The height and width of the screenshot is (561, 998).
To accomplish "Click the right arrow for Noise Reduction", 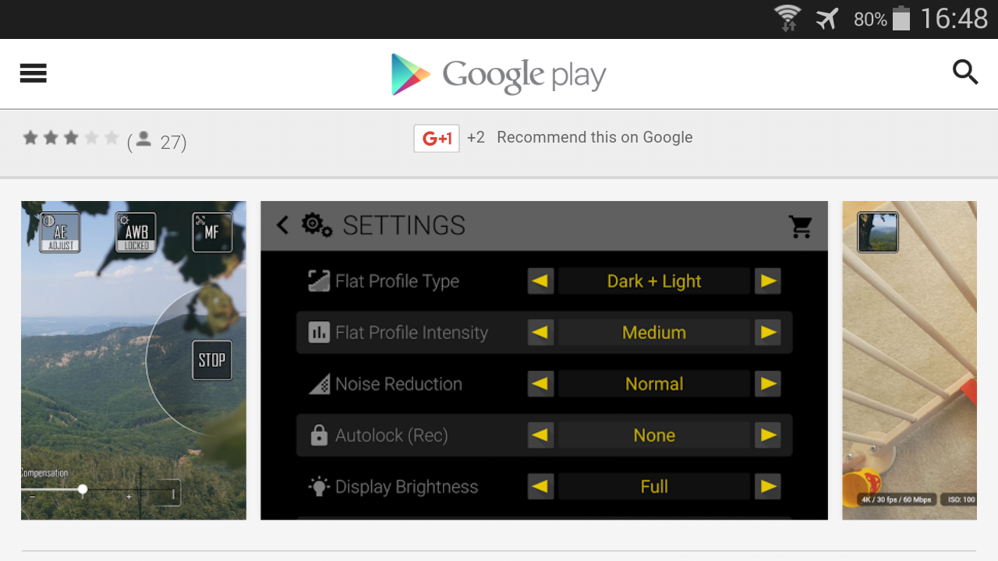I will pos(768,384).
